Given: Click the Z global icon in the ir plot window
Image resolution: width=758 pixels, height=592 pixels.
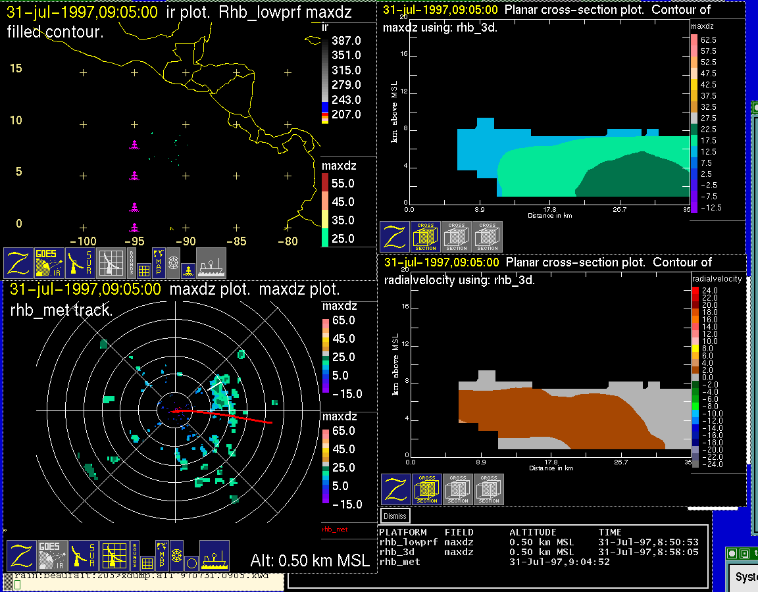Looking at the screenshot, I should click(19, 262).
